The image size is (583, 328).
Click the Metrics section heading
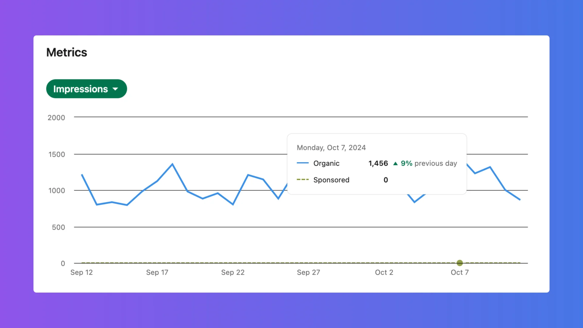tap(66, 53)
